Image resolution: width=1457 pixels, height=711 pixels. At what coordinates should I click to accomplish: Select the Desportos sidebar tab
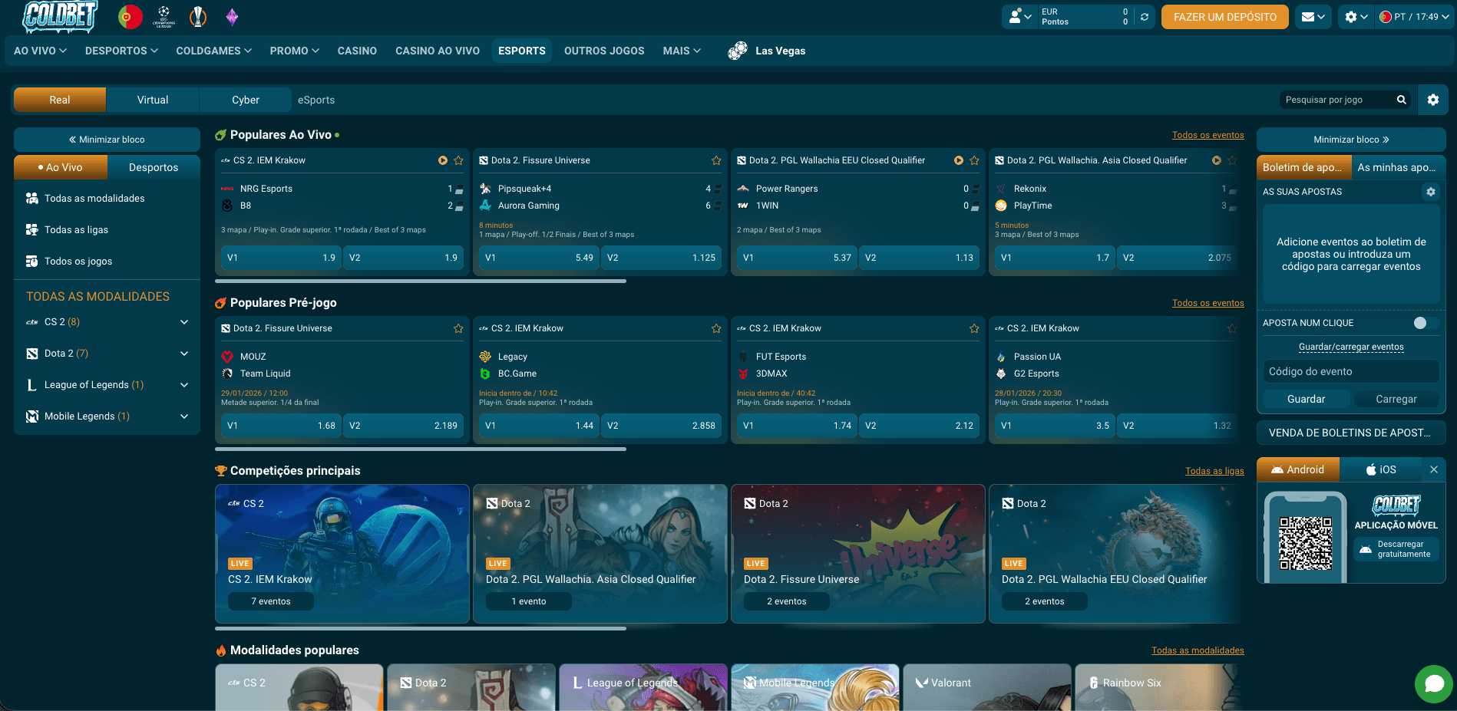pyautogui.click(x=154, y=167)
